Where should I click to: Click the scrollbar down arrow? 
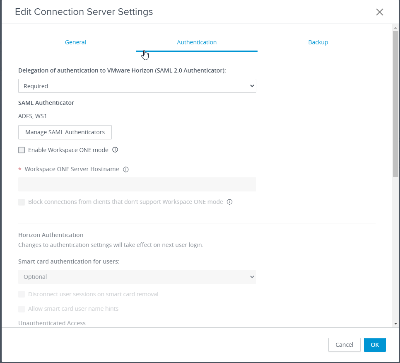[x=396, y=324]
